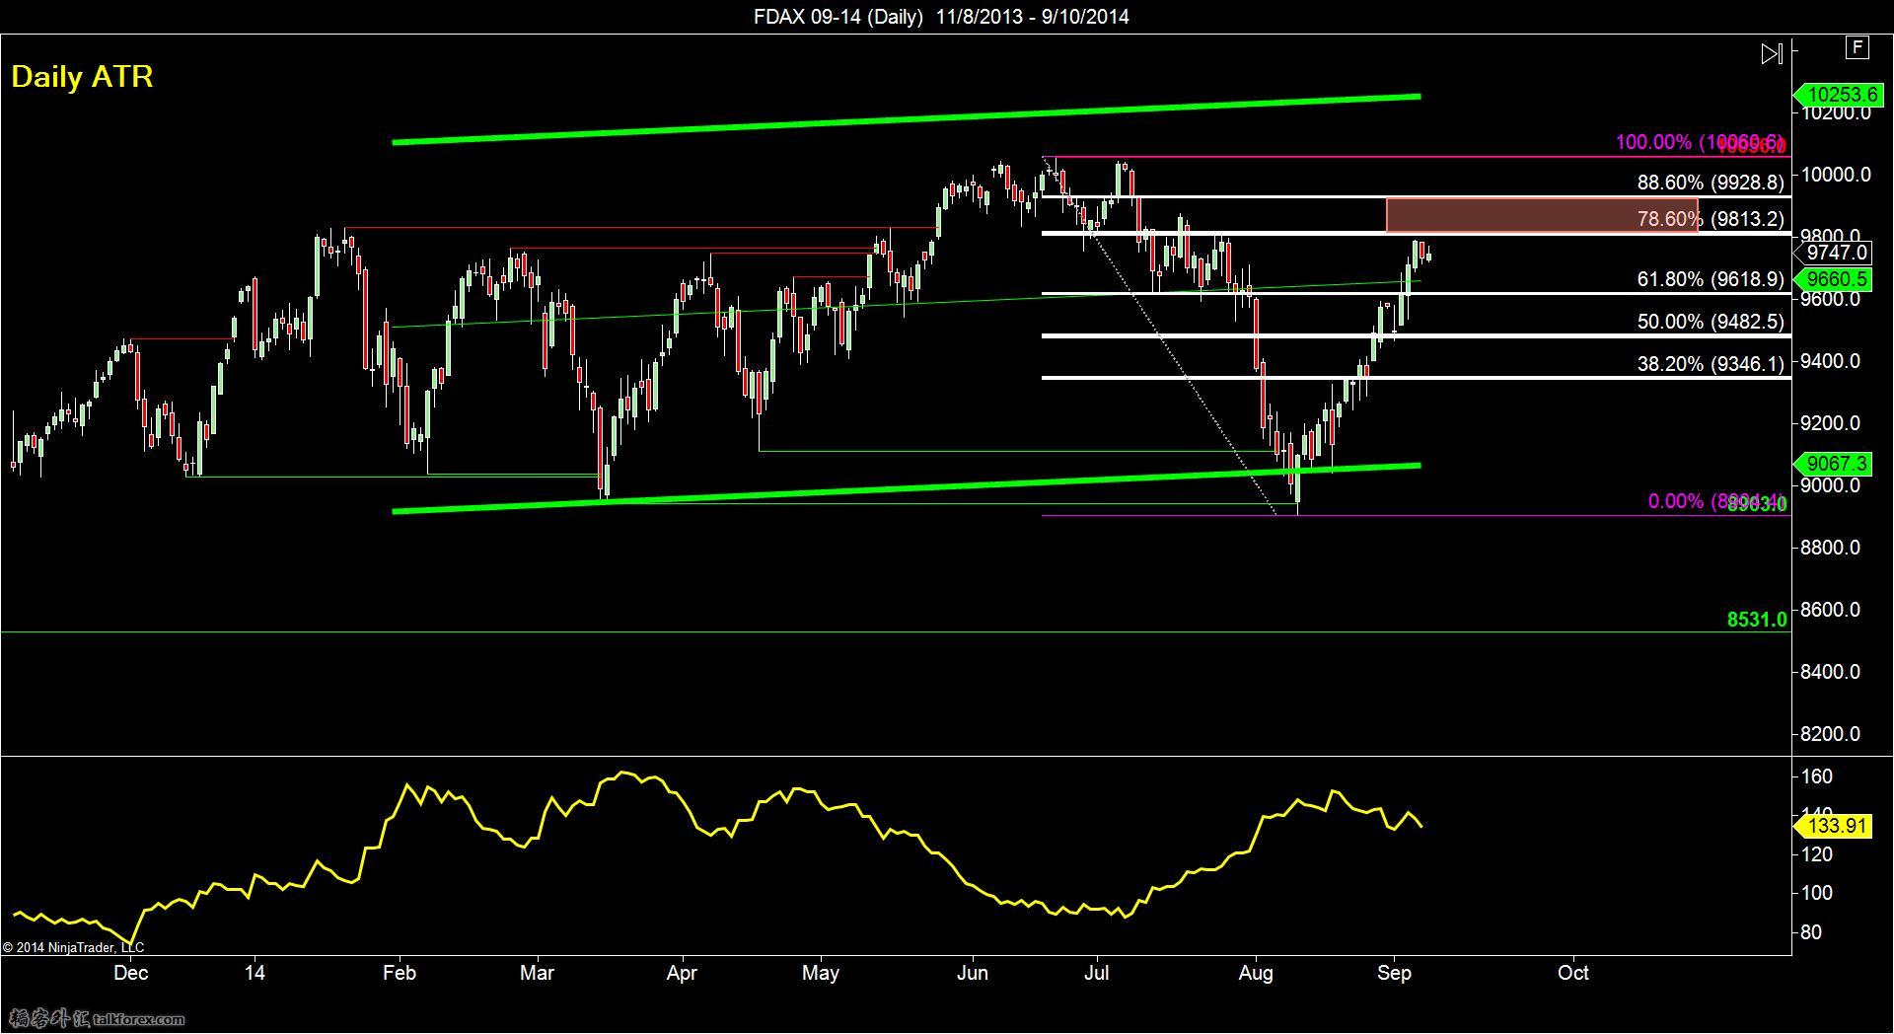
Task: Click the Mar label on time axis
Action: (x=537, y=973)
